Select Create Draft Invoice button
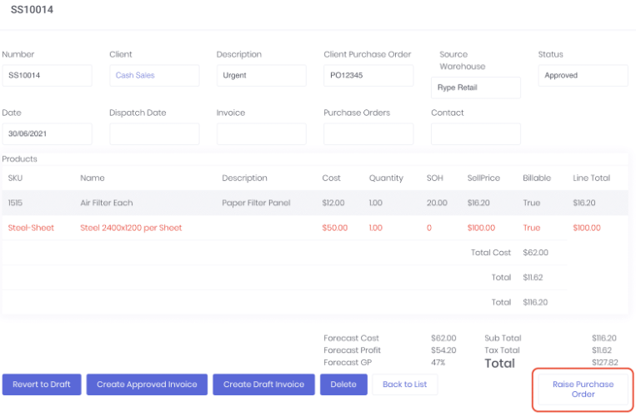Image resolution: width=636 pixels, height=417 pixels. coord(264,384)
